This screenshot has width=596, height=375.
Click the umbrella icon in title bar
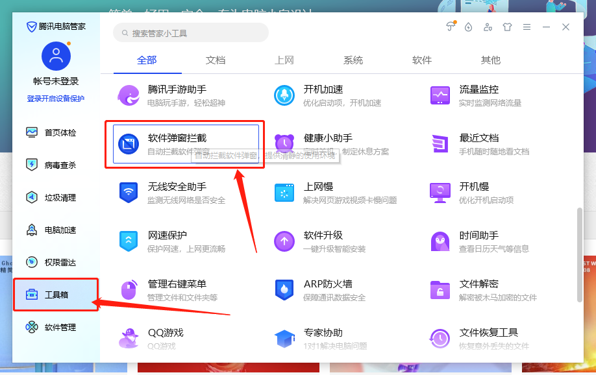coord(451,27)
